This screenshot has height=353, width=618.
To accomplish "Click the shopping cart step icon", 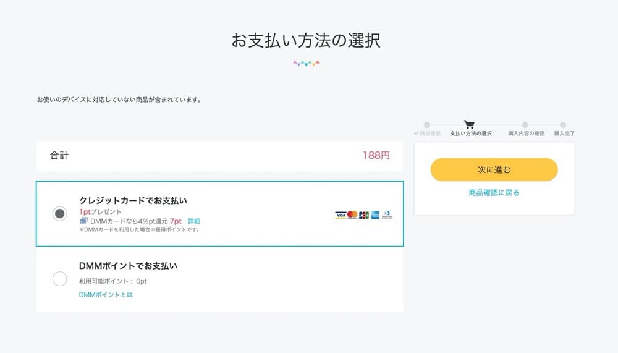I will point(470,124).
